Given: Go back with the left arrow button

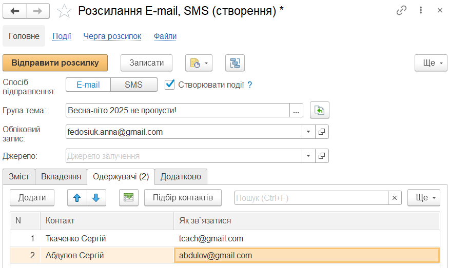Looking at the screenshot, I should [14, 11].
